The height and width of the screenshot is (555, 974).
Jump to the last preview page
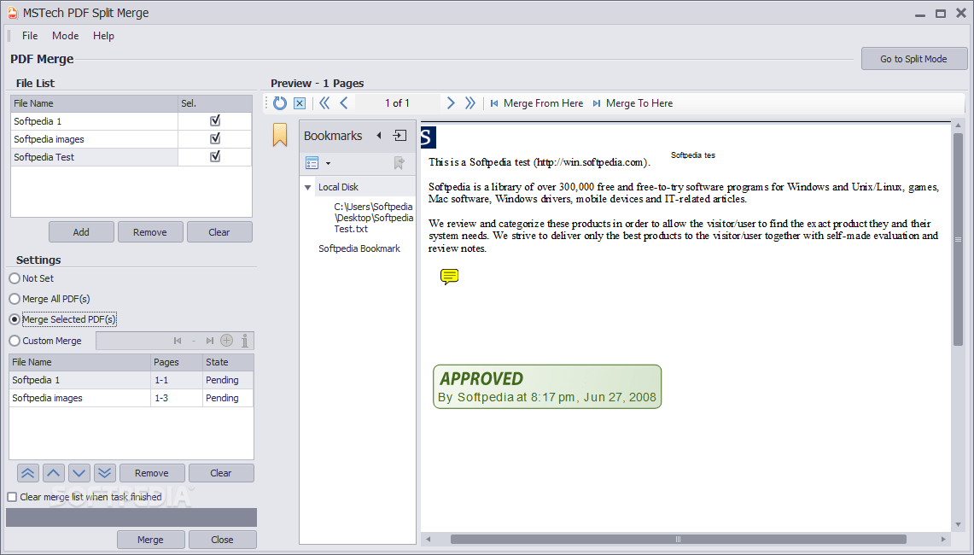coord(470,103)
